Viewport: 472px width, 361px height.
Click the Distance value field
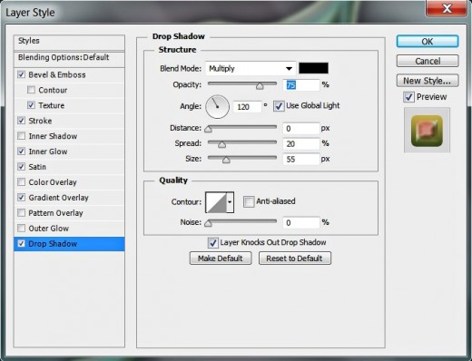tap(301, 129)
